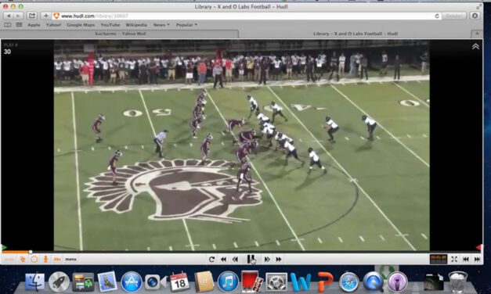Expand the News bookmarks dropdown
491x294 pixels.
click(x=161, y=25)
